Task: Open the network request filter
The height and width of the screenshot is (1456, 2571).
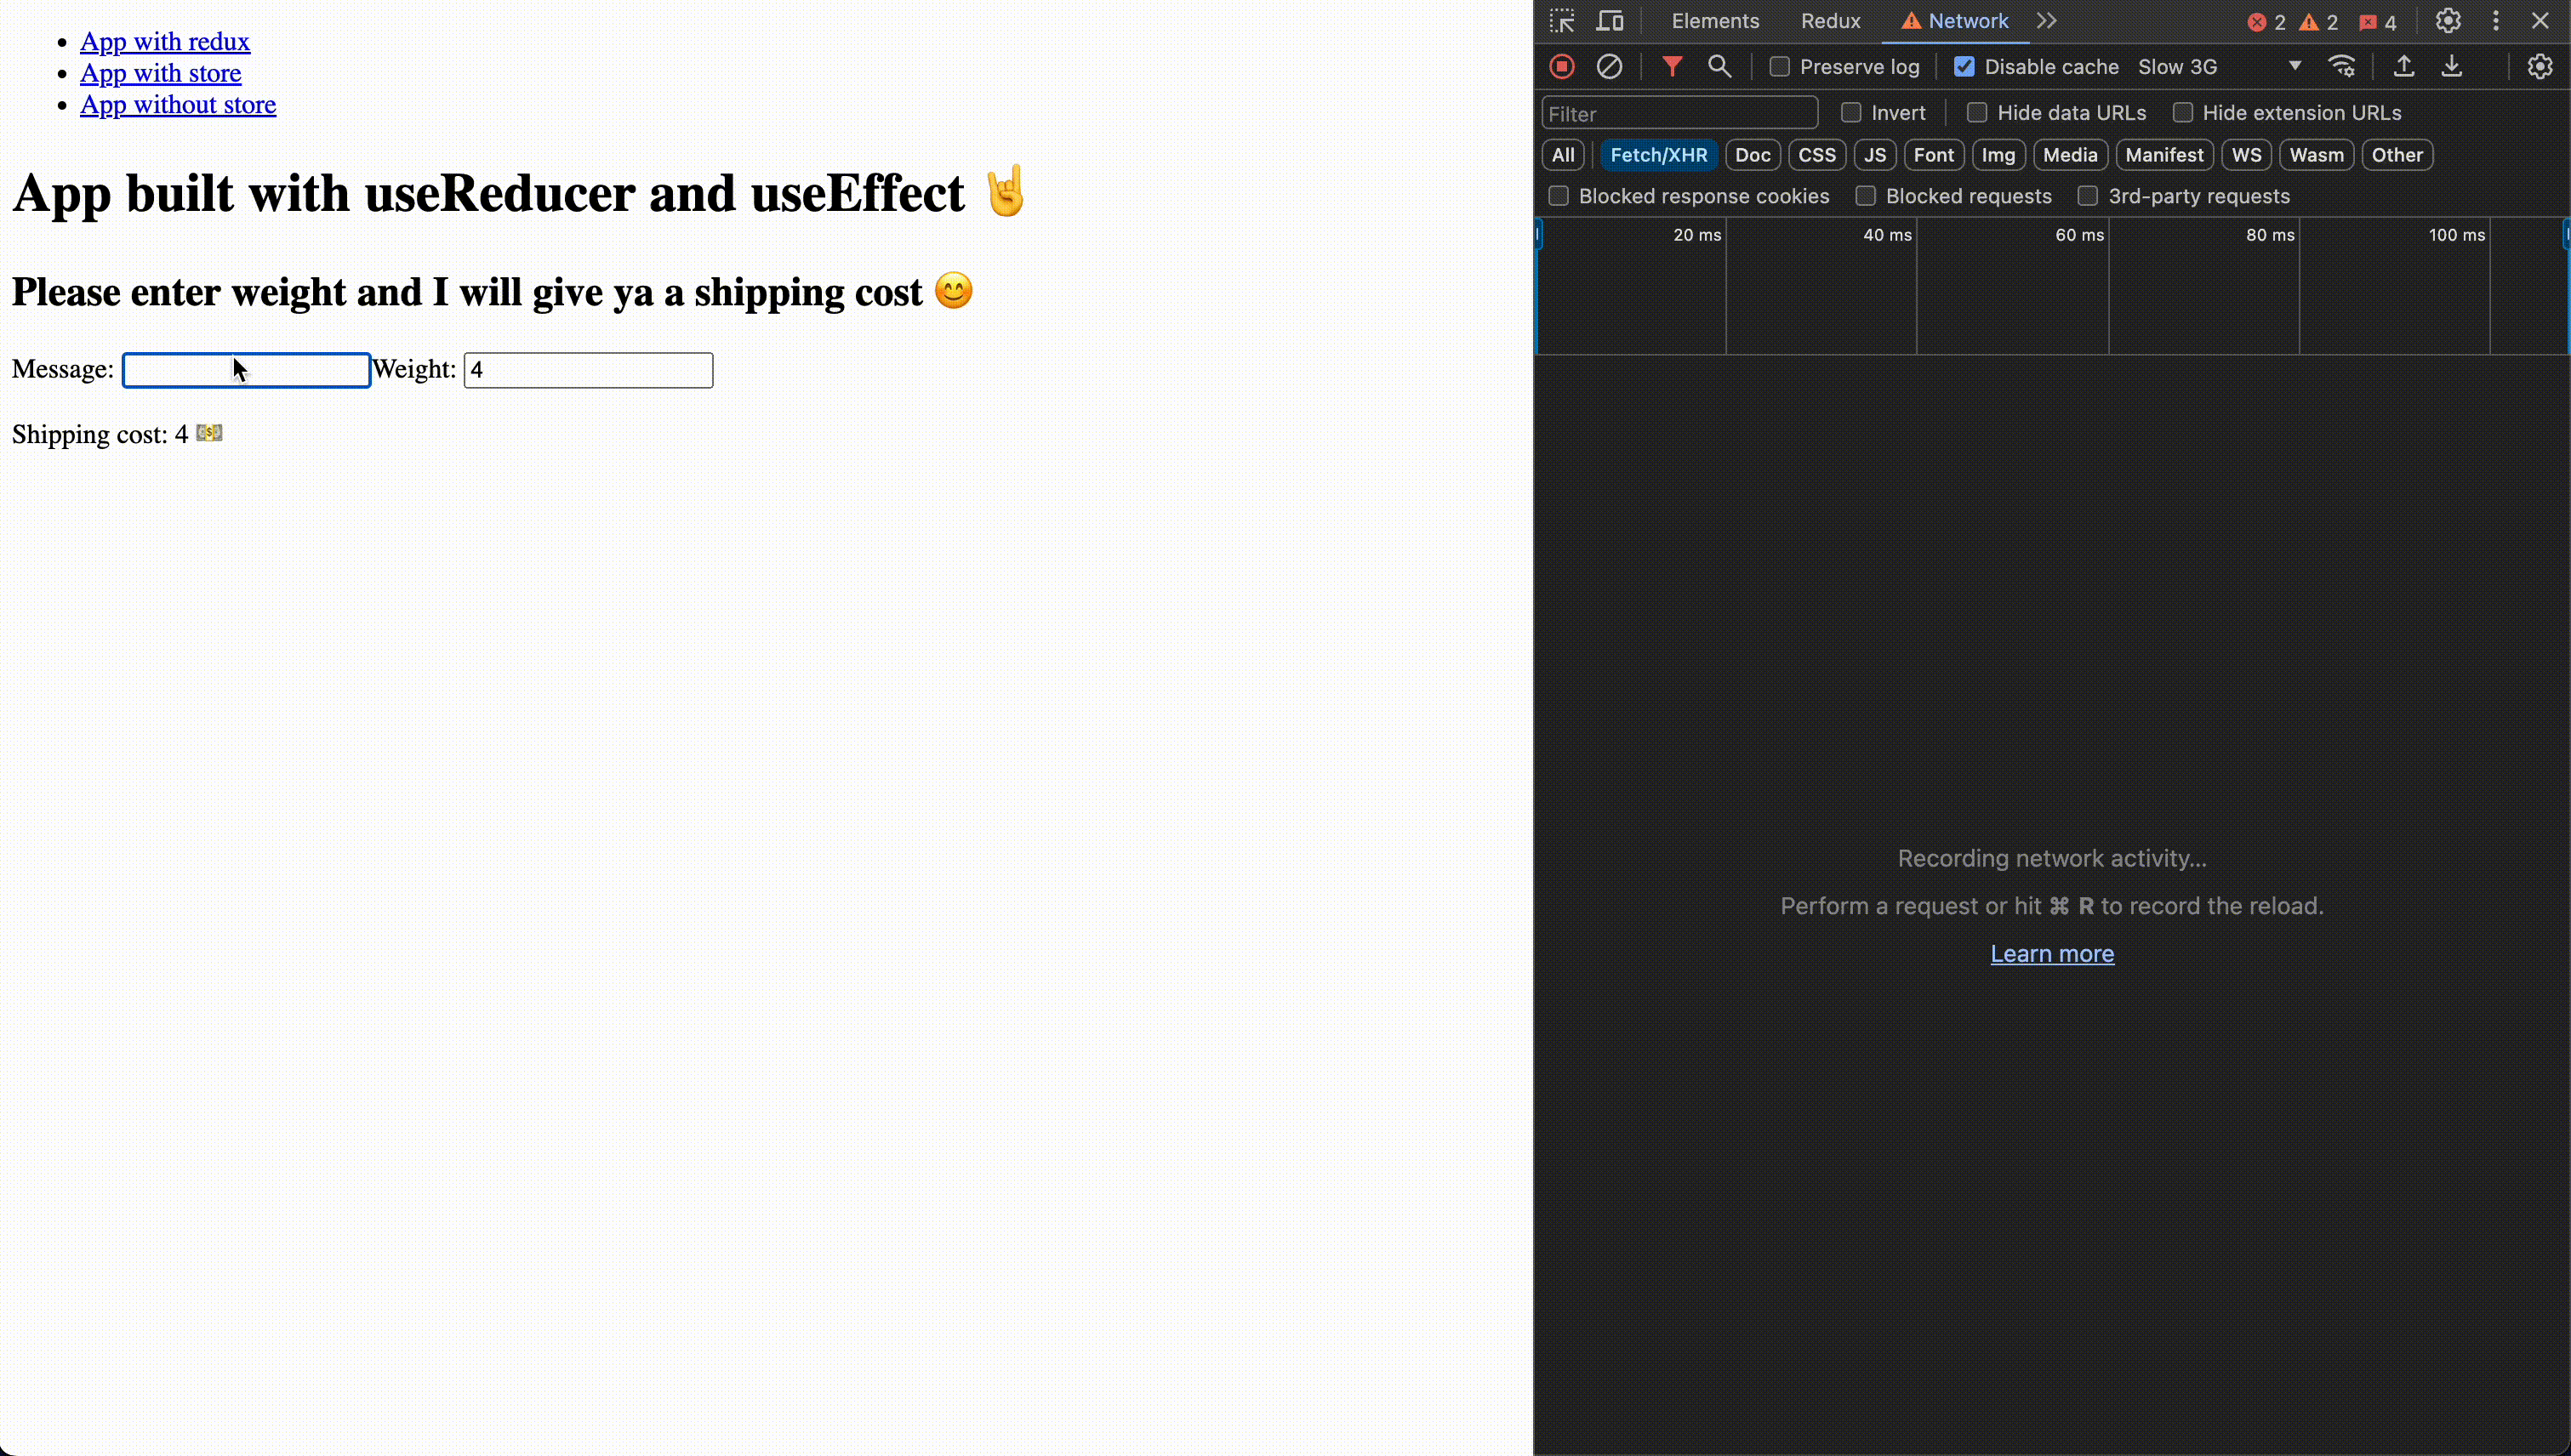Action: click(1671, 66)
